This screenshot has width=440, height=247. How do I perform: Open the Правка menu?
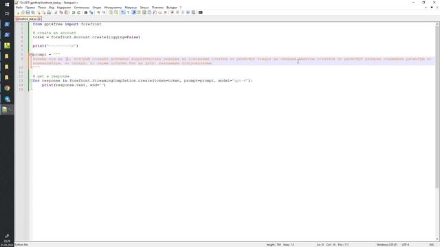[x=30, y=8]
